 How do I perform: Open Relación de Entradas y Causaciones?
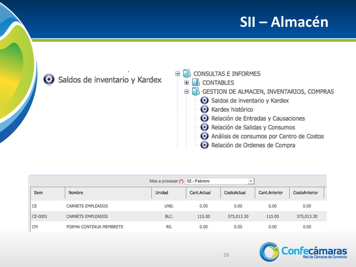(x=258, y=119)
